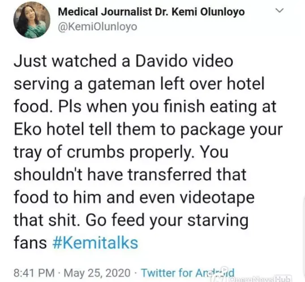
Task: Click the small overlay icon over Android
Action: tap(223, 270)
